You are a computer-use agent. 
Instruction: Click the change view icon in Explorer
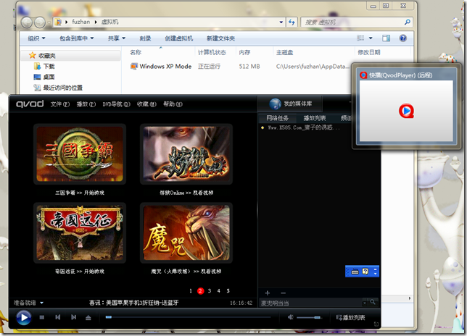[360, 38]
